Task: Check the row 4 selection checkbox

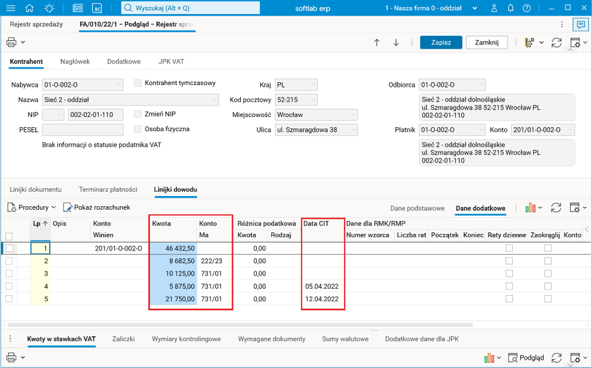Action: [x=9, y=286]
